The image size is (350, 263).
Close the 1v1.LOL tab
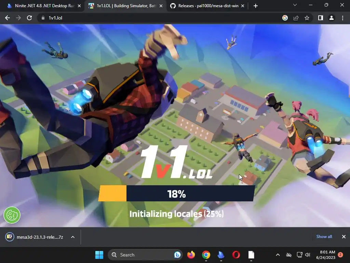[161, 6]
